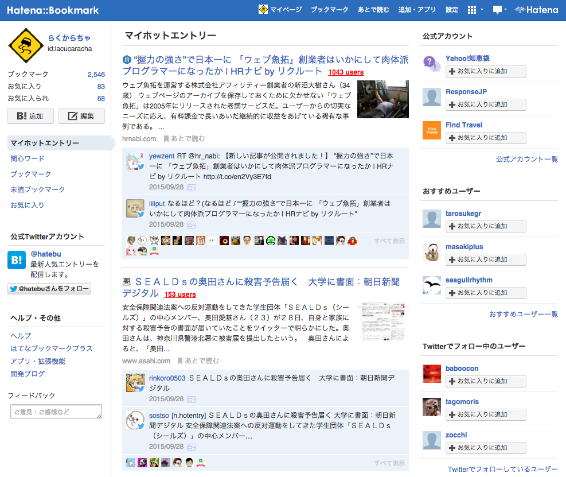Open アプリ・拡張機能 link

tap(38, 361)
